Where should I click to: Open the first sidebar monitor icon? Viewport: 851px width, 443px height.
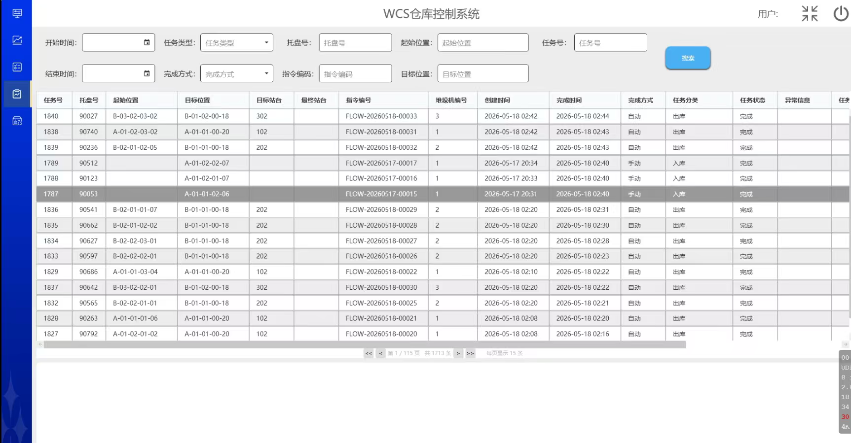(x=17, y=13)
